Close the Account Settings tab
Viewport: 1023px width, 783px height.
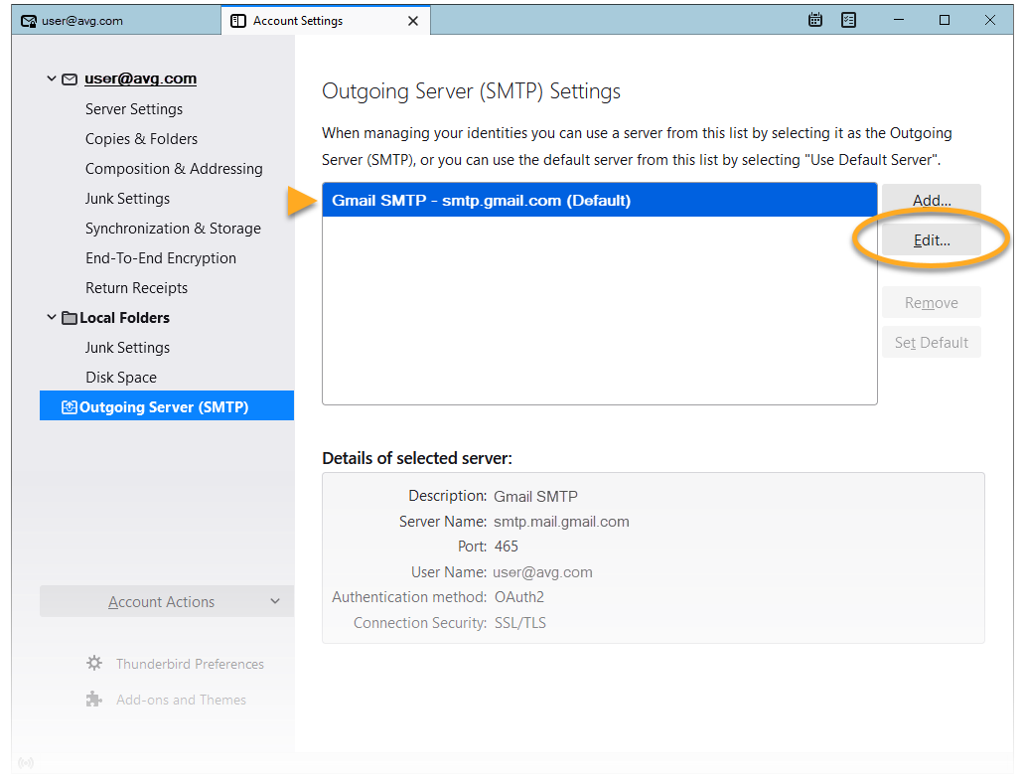(x=413, y=21)
